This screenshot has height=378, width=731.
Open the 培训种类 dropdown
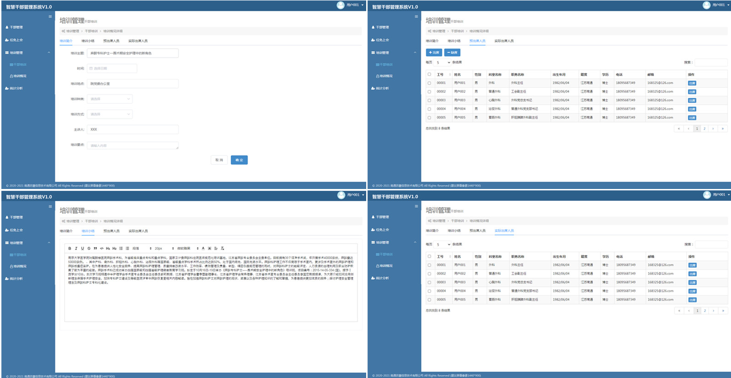[x=110, y=99]
